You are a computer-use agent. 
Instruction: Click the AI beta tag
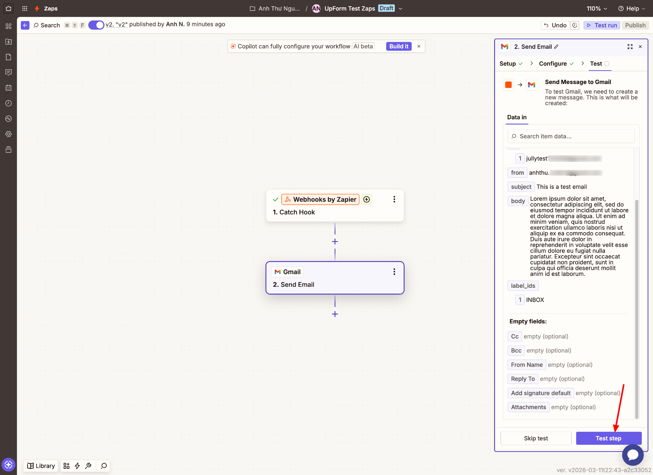point(363,46)
